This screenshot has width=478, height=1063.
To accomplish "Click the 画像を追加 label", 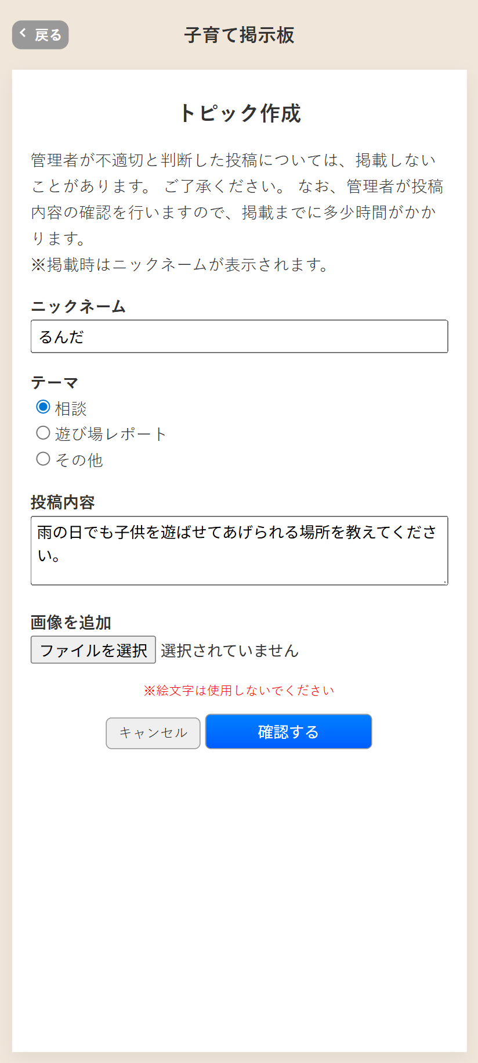I will click(x=71, y=622).
